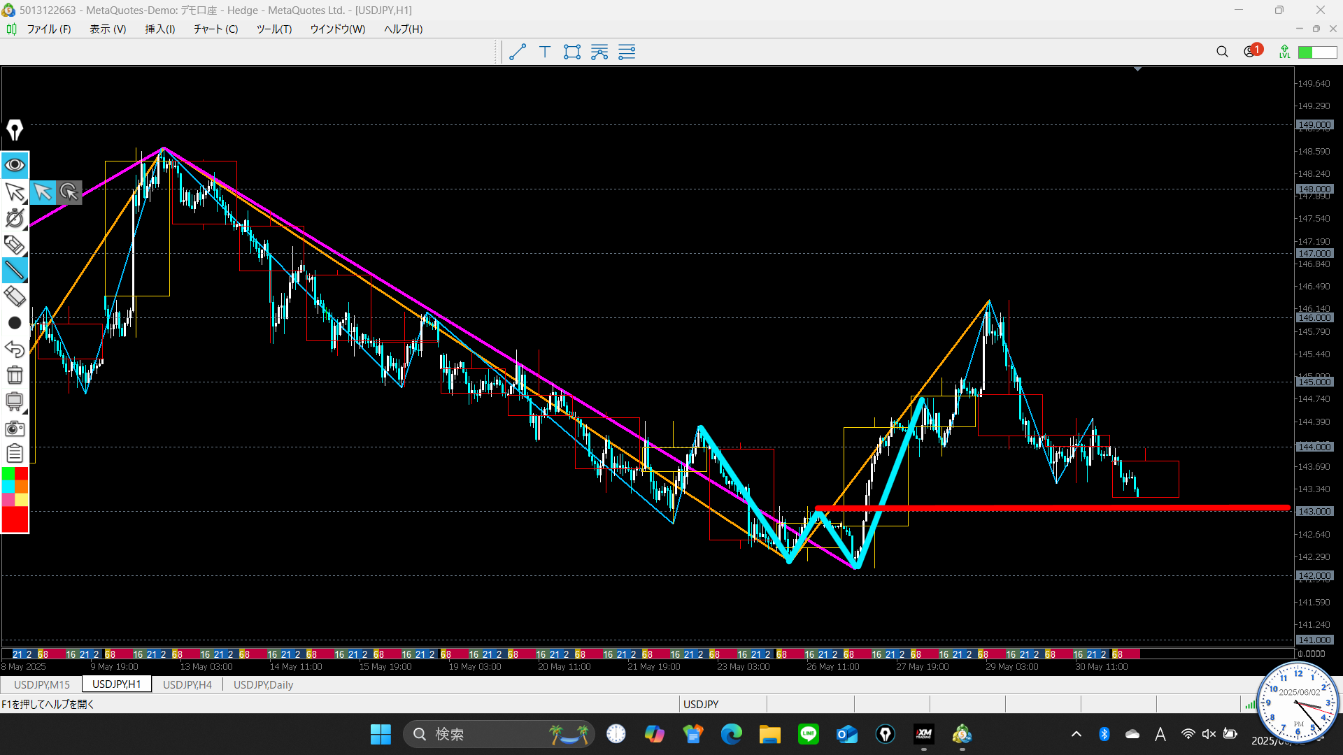
Task: Toggle the eye visibility button in sidebar
Action: click(x=15, y=166)
